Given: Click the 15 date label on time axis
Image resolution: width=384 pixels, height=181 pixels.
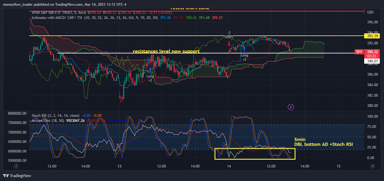Looking at the screenshot, I should (x=339, y=166).
